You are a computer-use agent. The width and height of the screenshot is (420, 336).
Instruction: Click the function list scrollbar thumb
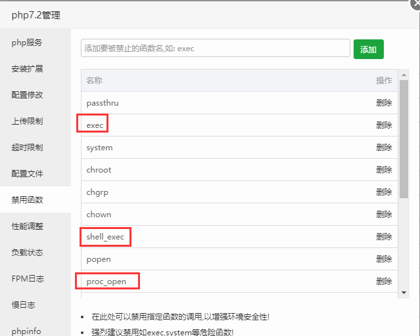pos(404,139)
